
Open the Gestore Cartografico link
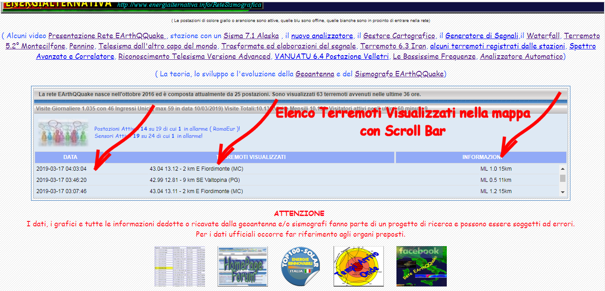399,35
